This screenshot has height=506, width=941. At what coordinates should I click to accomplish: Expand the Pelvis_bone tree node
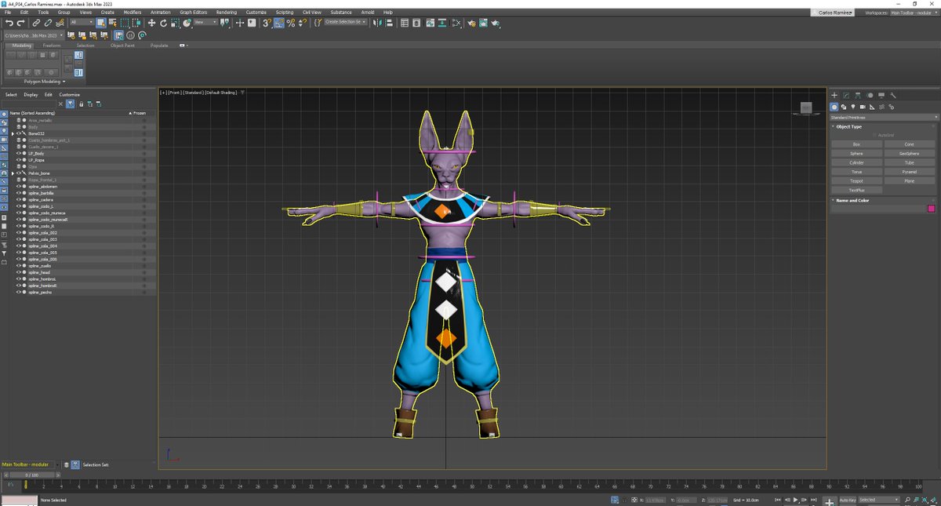[x=12, y=173]
